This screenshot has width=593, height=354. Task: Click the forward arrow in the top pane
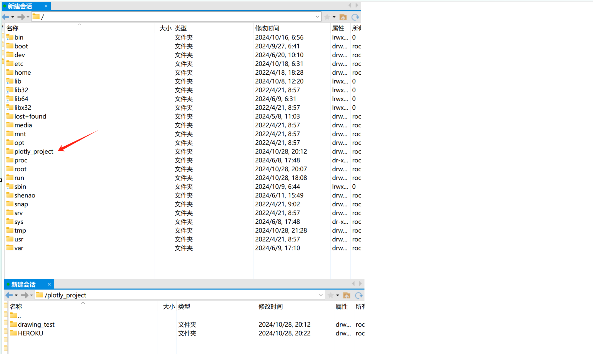(x=21, y=17)
